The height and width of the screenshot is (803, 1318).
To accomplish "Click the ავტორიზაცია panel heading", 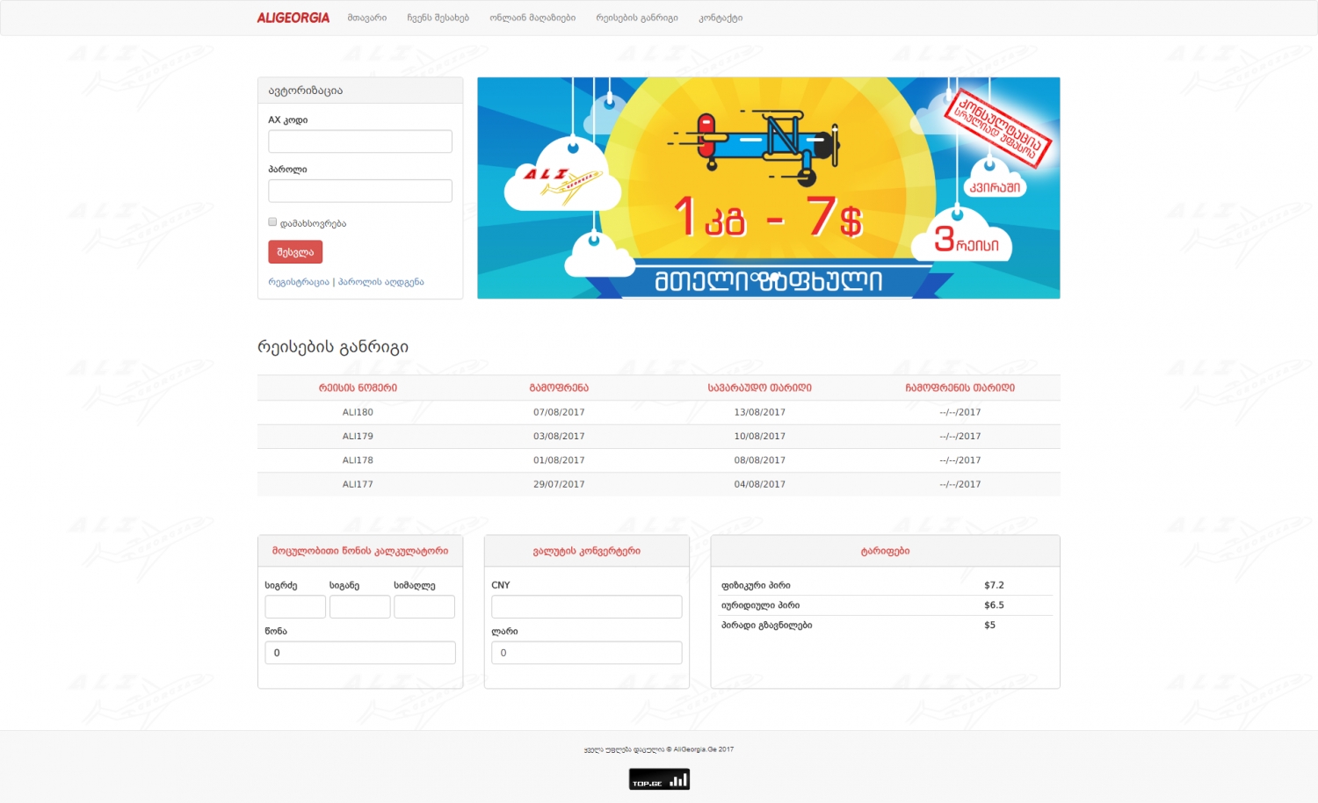I will pyautogui.click(x=306, y=90).
